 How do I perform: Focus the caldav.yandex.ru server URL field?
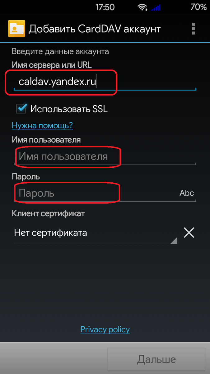(x=105, y=82)
